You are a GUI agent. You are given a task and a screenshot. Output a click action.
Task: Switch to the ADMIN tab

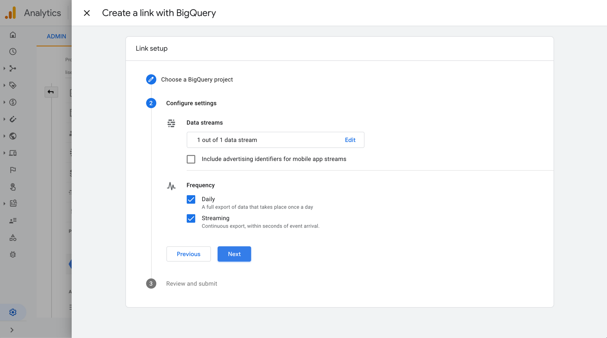[x=56, y=36]
